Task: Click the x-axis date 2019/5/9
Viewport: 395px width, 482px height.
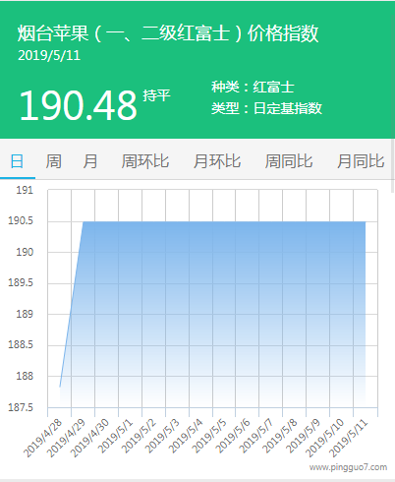Action: click(x=304, y=436)
